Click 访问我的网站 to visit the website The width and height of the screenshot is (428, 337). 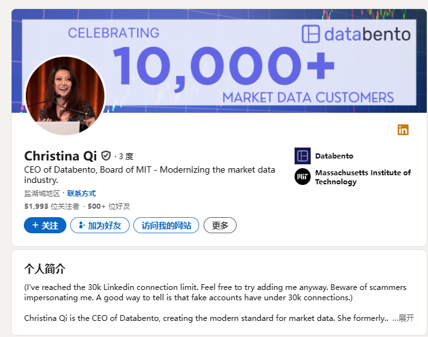166,226
